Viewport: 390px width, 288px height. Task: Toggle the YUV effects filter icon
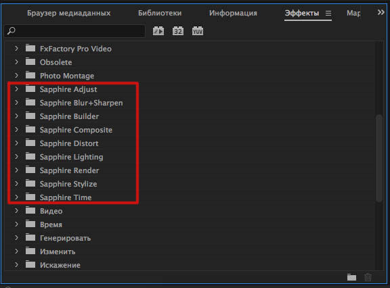coord(198,31)
